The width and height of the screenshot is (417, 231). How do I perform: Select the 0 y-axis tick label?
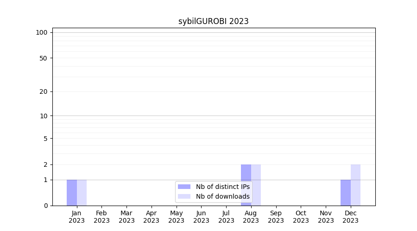coord(45,206)
